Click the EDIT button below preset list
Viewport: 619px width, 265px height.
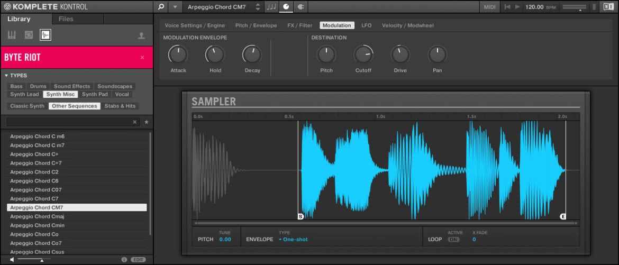(138, 260)
